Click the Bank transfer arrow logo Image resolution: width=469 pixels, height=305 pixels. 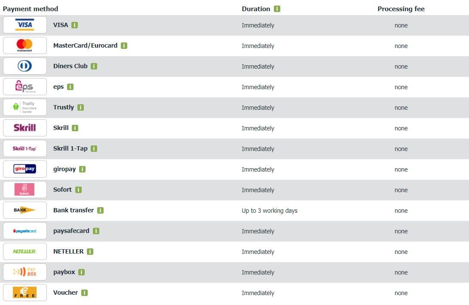(25, 210)
